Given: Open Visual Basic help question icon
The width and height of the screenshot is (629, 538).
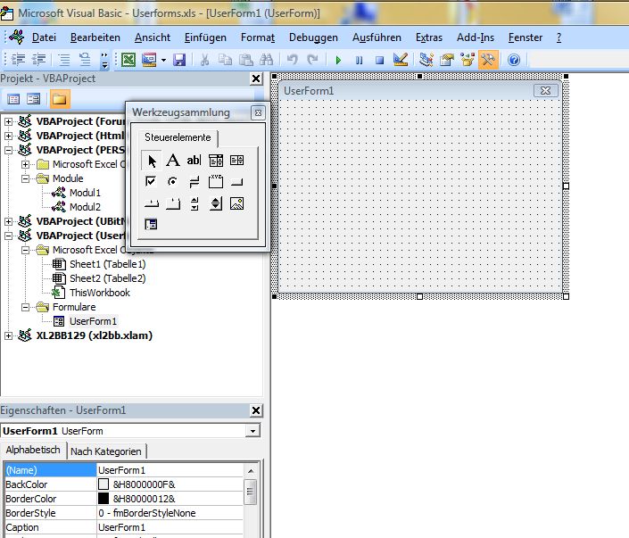Looking at the screenshot, I should (x=514, y=60).
